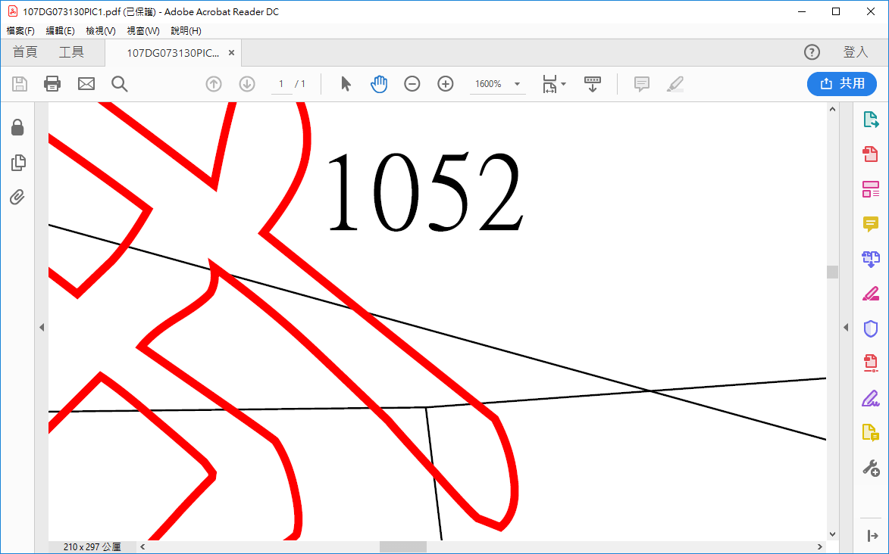Click the 登入 sign-in link
The height and width of the screenshot is (554, 889).
point(856,51)
